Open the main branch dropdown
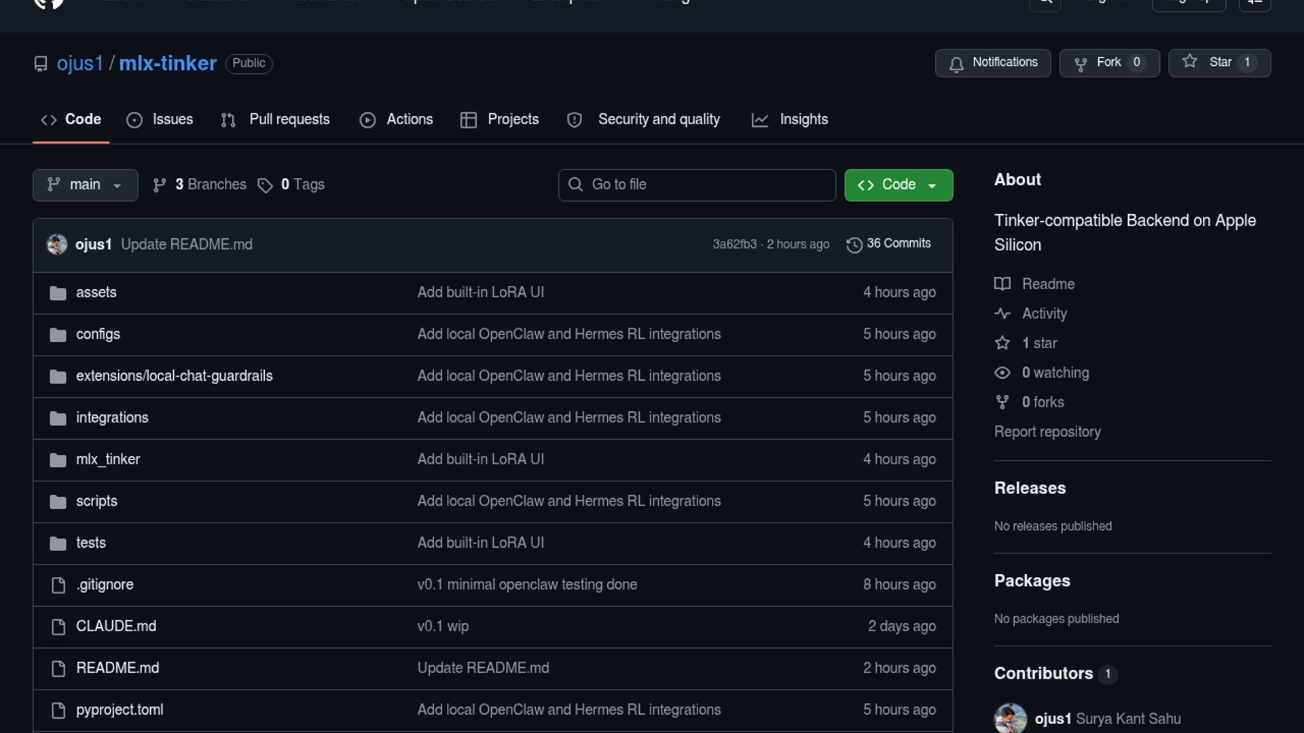This screenshot has height=733, width=1304. (85, 185)
